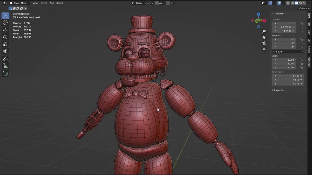Open the Select menu
This screenshot has width=312, height=175.
click(44, 3)
